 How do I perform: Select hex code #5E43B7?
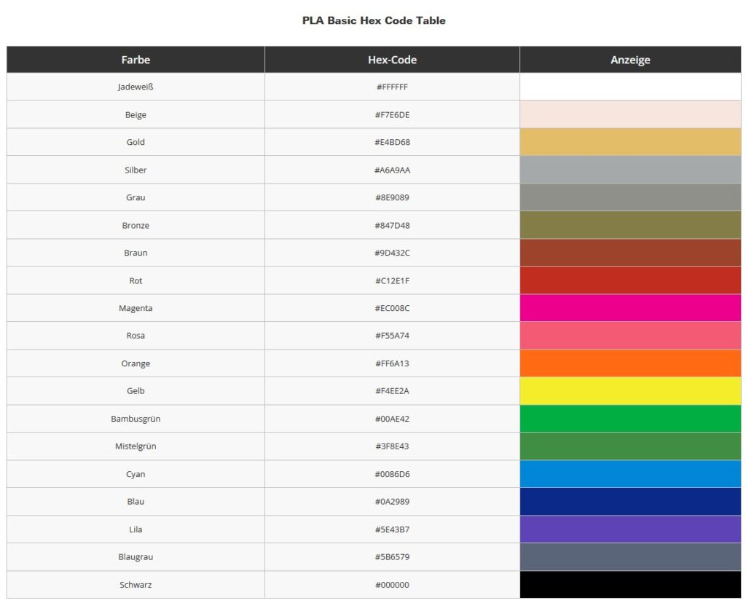(x=392, y=529)
